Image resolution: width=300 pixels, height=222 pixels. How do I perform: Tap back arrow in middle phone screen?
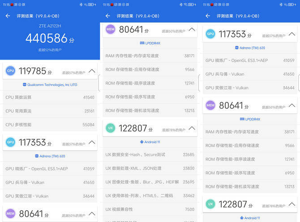coord(108,16)
